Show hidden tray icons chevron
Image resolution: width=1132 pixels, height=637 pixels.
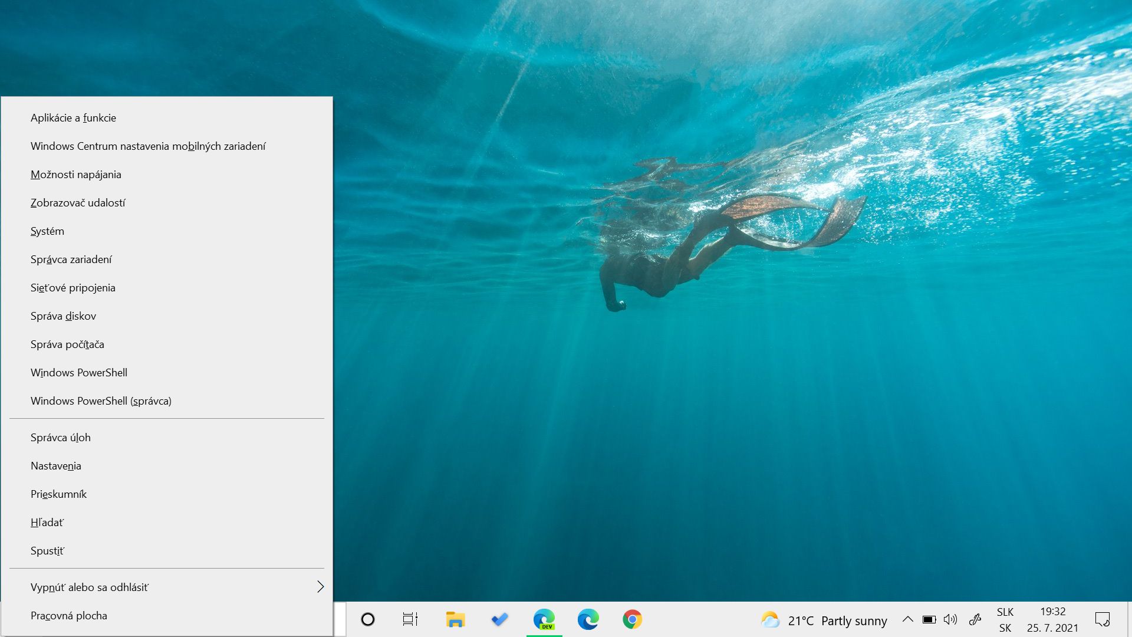(x=908, y=619)
